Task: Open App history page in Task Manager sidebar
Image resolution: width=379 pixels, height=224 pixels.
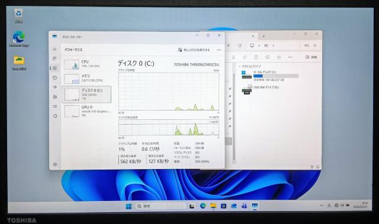Action: [54, 78]
